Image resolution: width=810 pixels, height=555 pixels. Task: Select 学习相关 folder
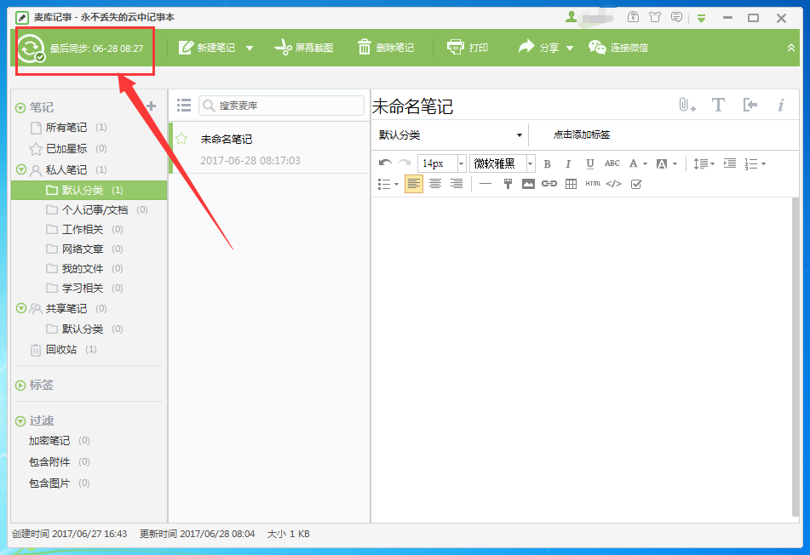tap(84, 288)
